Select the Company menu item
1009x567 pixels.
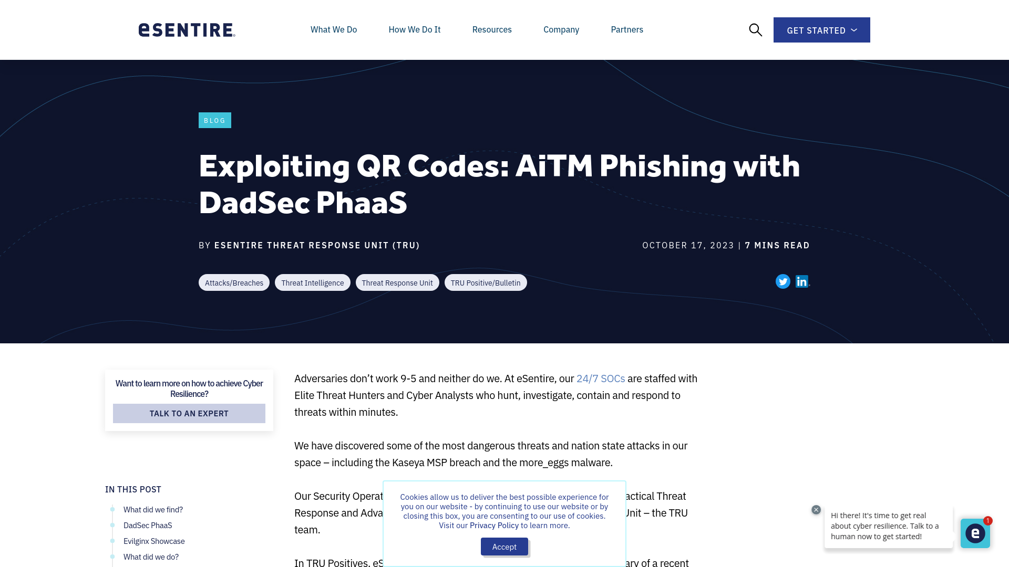pyautogui.click(x=561, y=29)
